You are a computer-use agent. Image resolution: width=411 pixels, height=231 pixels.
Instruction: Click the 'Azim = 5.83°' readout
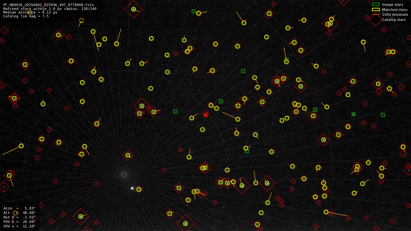(19, 208)
